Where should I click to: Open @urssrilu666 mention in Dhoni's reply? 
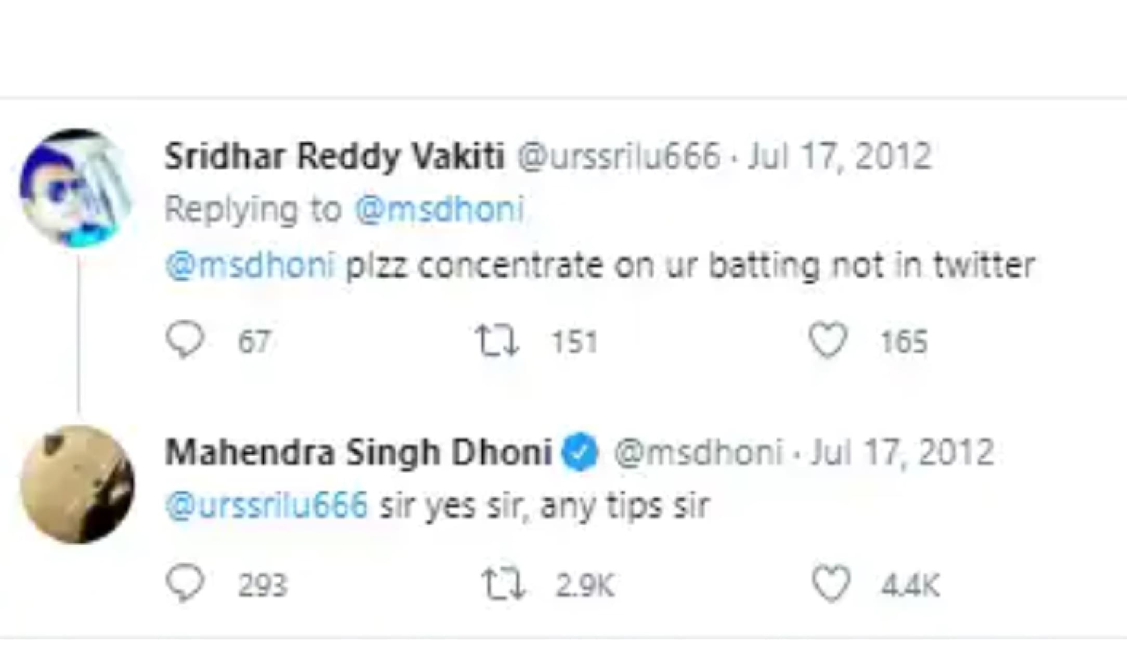click(x=266, y=505)
